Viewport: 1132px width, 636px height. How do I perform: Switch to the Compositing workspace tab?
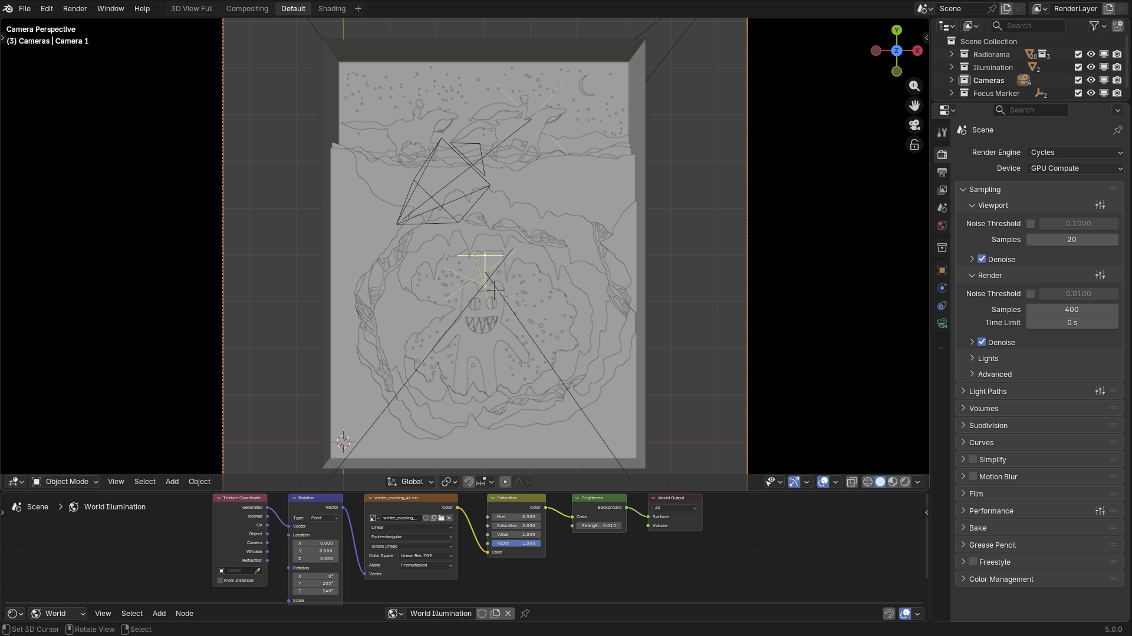pos(247,9)
